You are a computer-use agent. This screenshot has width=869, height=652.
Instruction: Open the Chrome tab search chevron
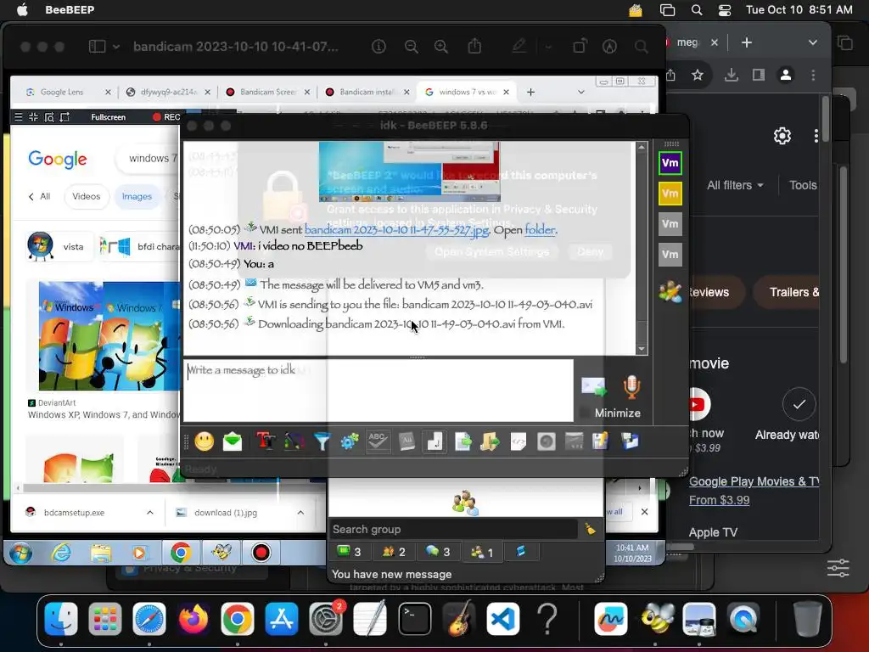[812, 42]
